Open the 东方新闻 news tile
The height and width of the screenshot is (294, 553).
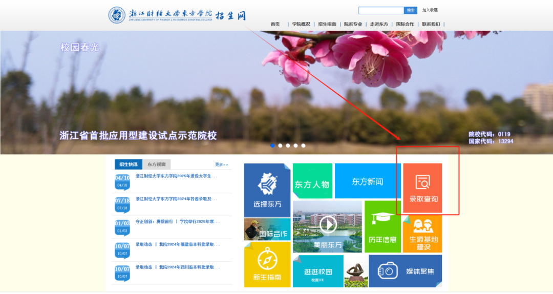[x=367, y=181]
